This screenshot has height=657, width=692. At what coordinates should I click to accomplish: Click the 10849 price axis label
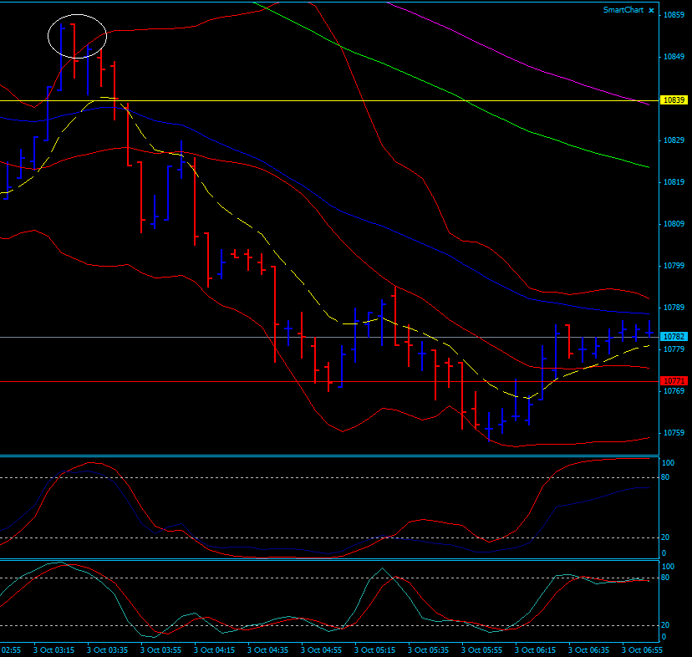pos(674,57)
